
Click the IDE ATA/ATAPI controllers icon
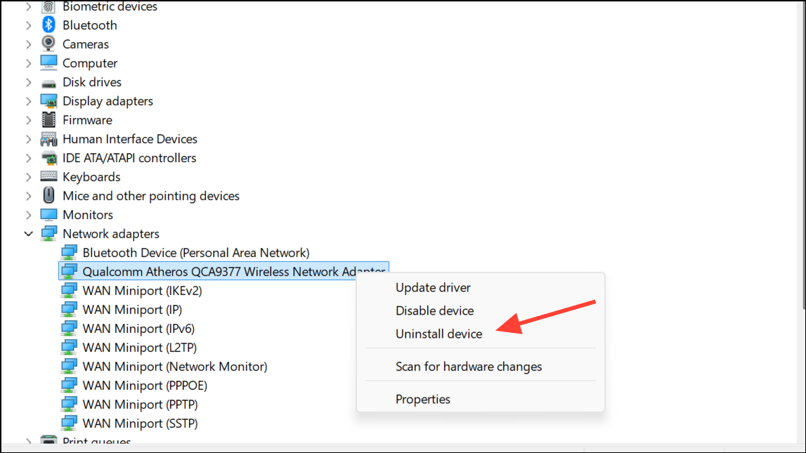(48, 158)
